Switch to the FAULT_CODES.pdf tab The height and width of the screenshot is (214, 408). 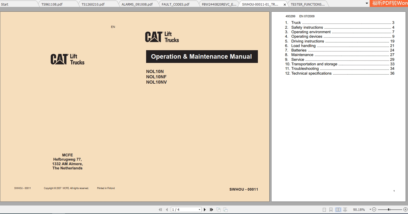click(176, 4)
